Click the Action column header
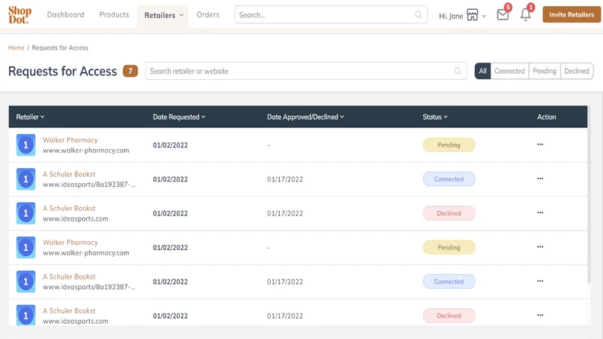 [546, 117]
